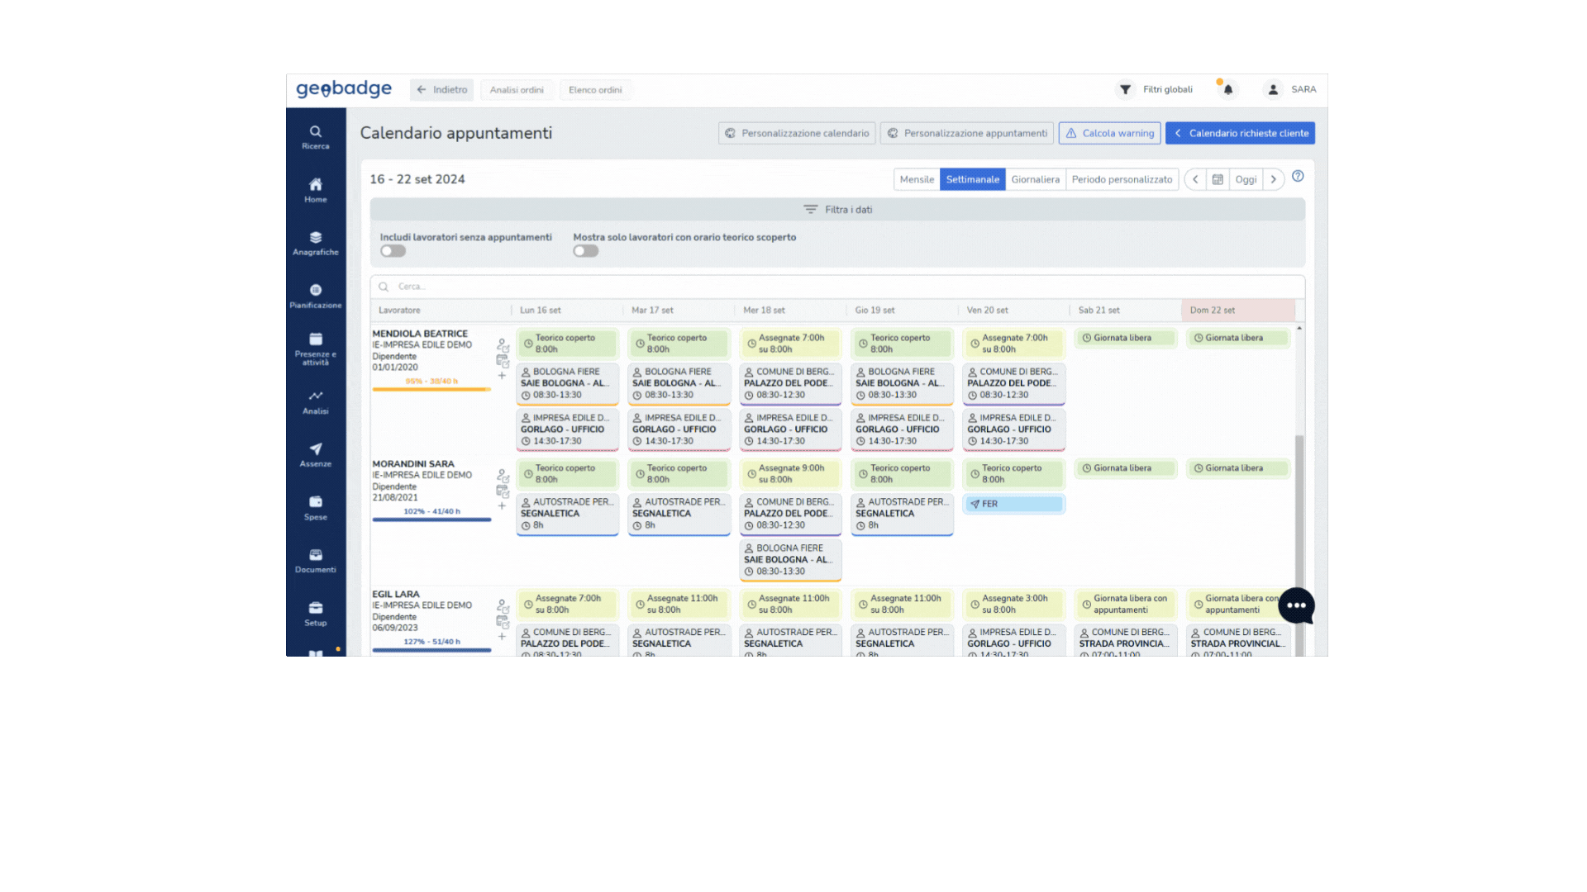Open Mendiola Monday Bologna Fiere 08:30-13:30 appointment
The width and height of the screenshot is (1587, 892).
coord(567,383)
